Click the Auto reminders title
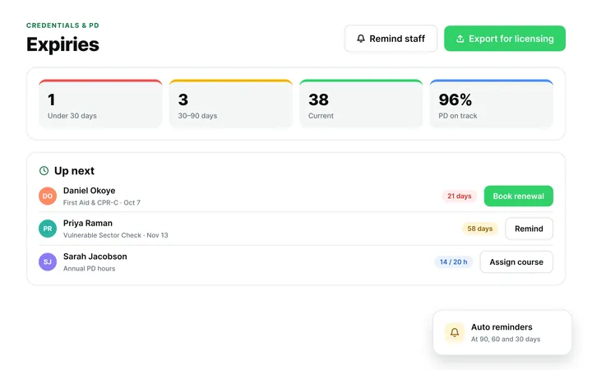Viewport: 592px width, 370px height. 502,327
